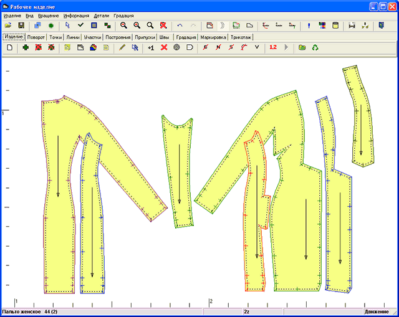
Task: Click the red 1.2 numbering icon
Action: point(273,47)
